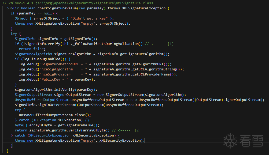Click signatureAlgorithm.initVerify(paramKey) line

tap(56, 90)
